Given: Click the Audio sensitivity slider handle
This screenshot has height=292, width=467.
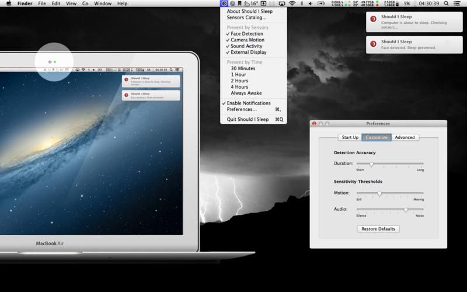Looking at the screenshot, I should [x=406, y=210].
